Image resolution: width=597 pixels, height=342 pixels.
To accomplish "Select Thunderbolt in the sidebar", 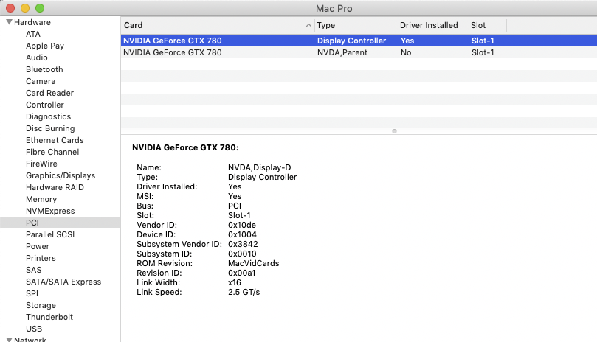I will (x=49, y=317).
